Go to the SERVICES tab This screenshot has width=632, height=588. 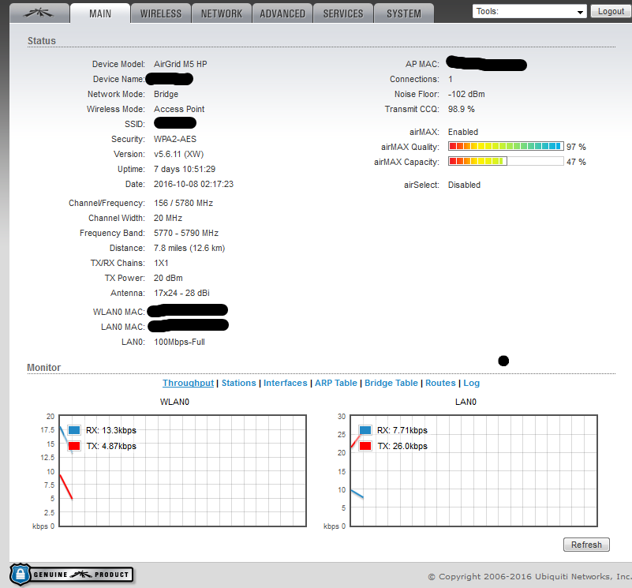pyautogui.click(x=343, y=13)
